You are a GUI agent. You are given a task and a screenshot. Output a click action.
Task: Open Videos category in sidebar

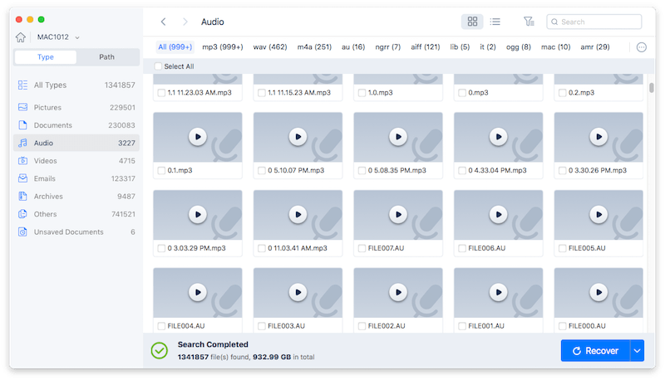[76, 161]
